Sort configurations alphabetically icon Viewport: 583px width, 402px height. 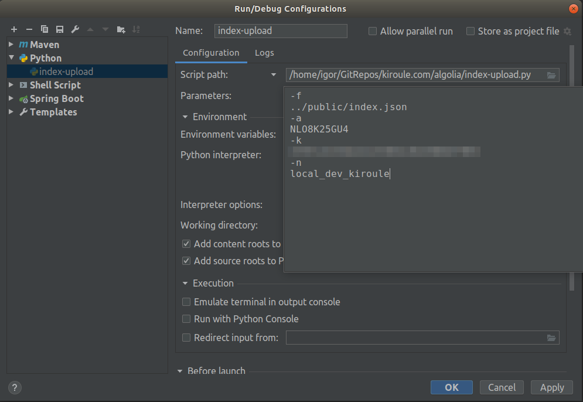coord(136,29)
